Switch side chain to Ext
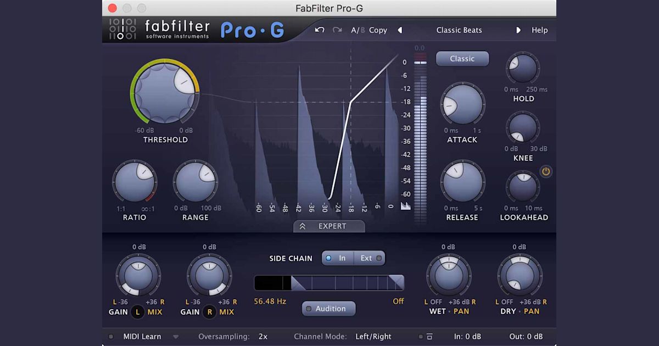This screenshot has height=346, width=659. [368, 258]
